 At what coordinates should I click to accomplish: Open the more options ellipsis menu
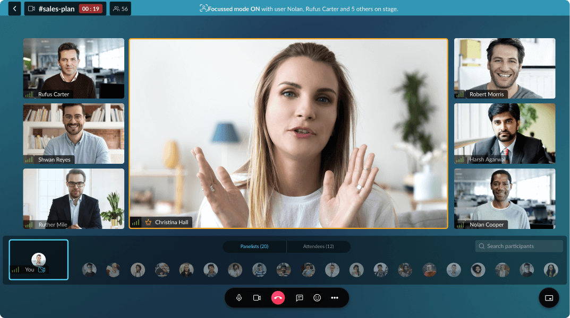coord(335,298)
